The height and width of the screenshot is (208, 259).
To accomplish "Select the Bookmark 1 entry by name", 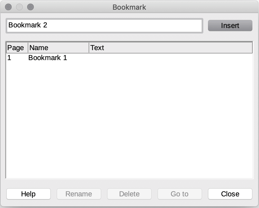I will pyautogui.click(x=48, y=58).
